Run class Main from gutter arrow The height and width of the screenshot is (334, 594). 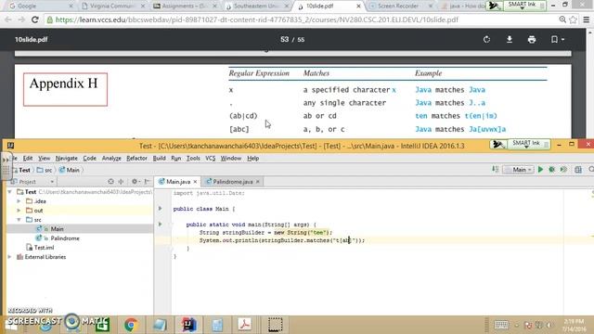(x=161, y=208)
